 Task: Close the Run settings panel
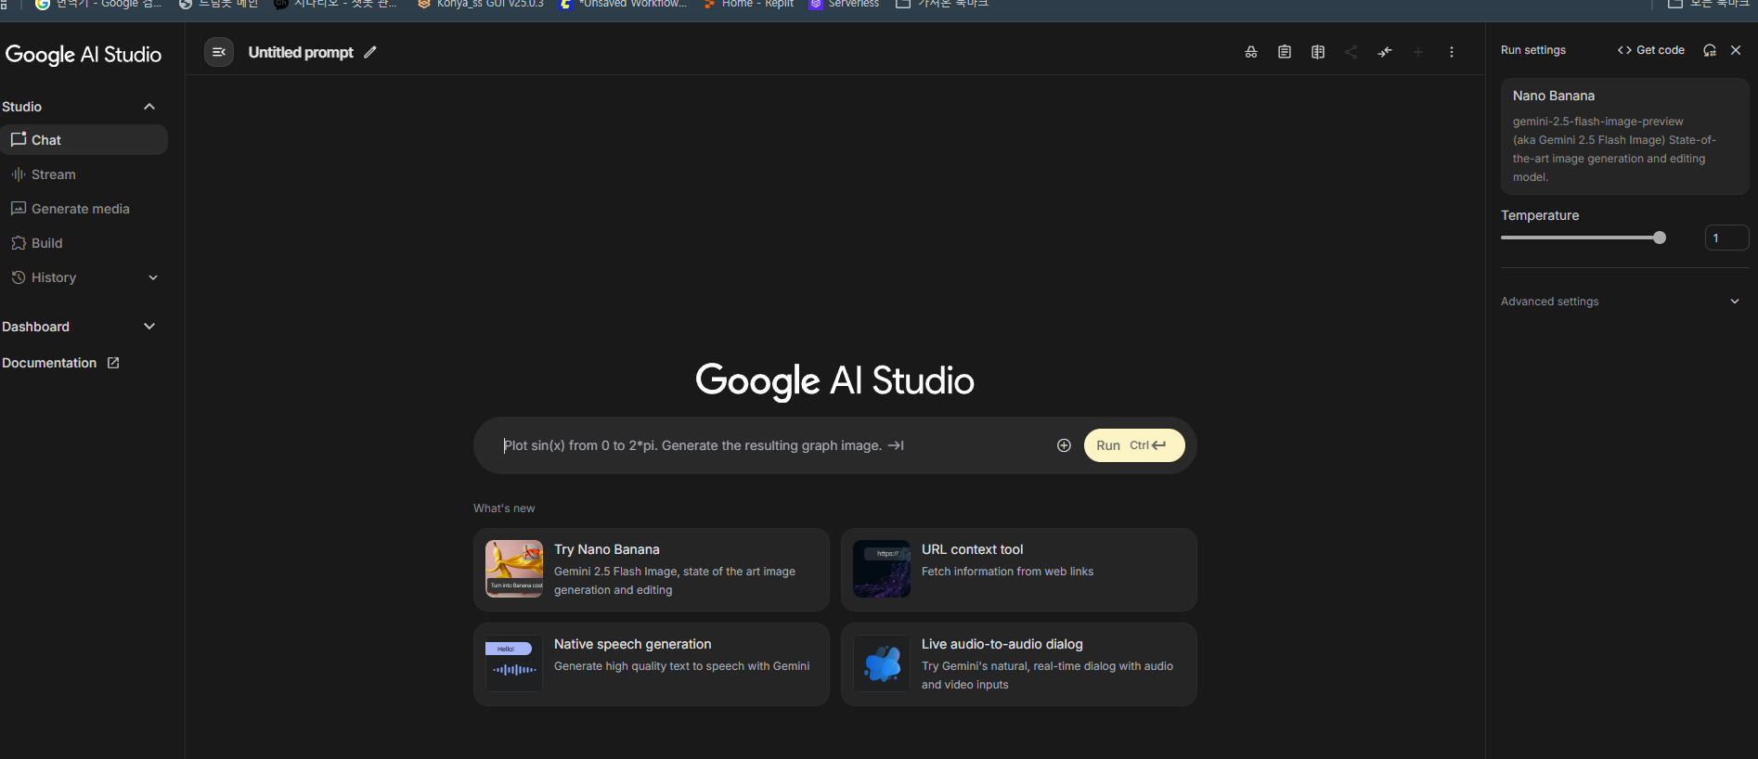tap(1736, 50)
